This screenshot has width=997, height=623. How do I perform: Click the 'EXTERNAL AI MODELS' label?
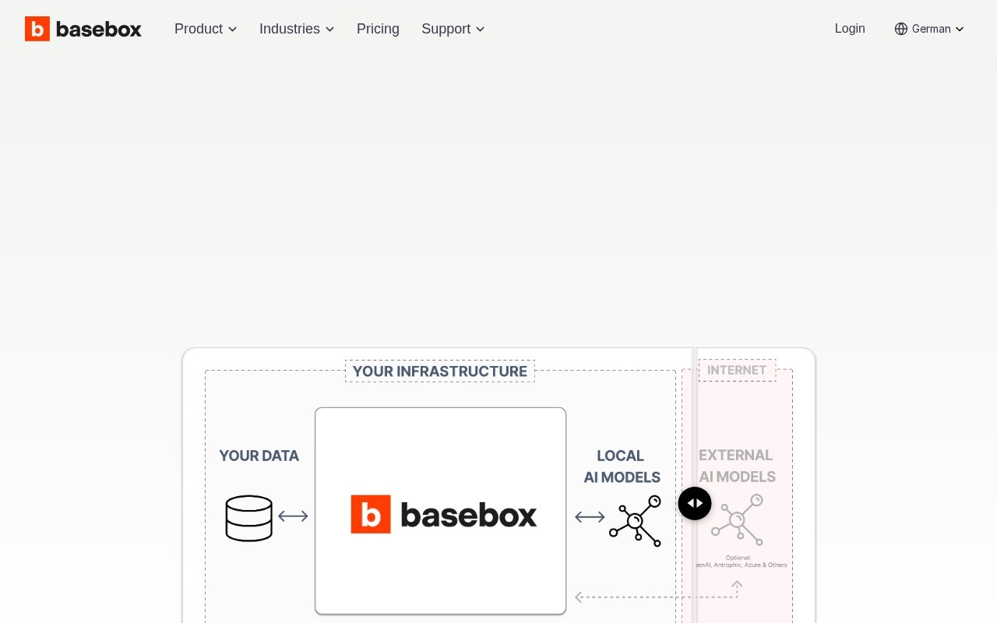pyautogui.click(x=737, y=466)
